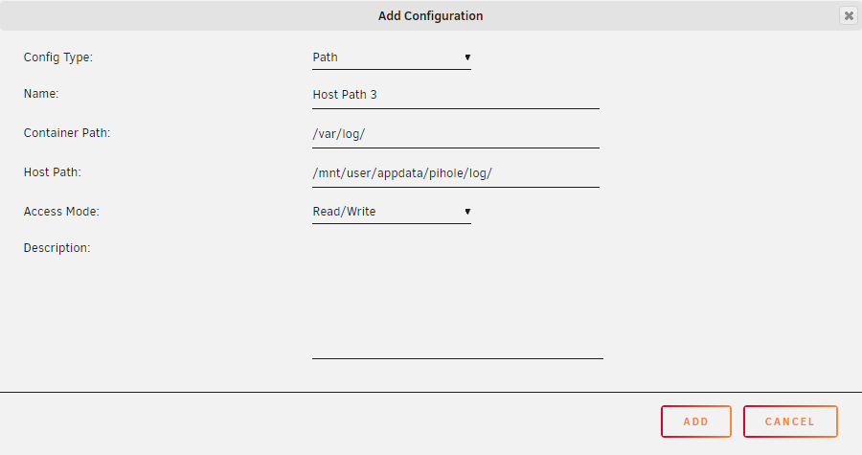Dismiss using the CANCEL button
The height and width of the screenshot is (455, 862).
click(x=790, y=421)
